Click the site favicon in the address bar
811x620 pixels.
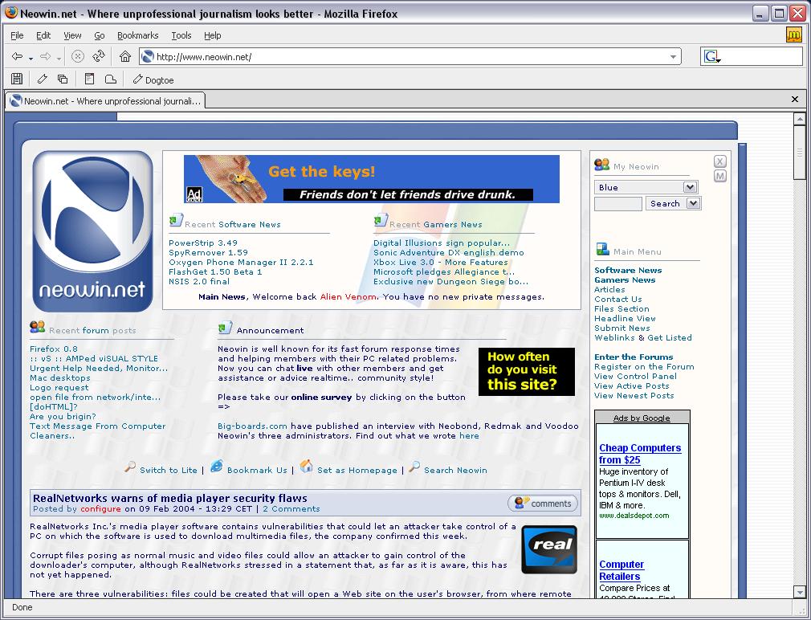148,56
